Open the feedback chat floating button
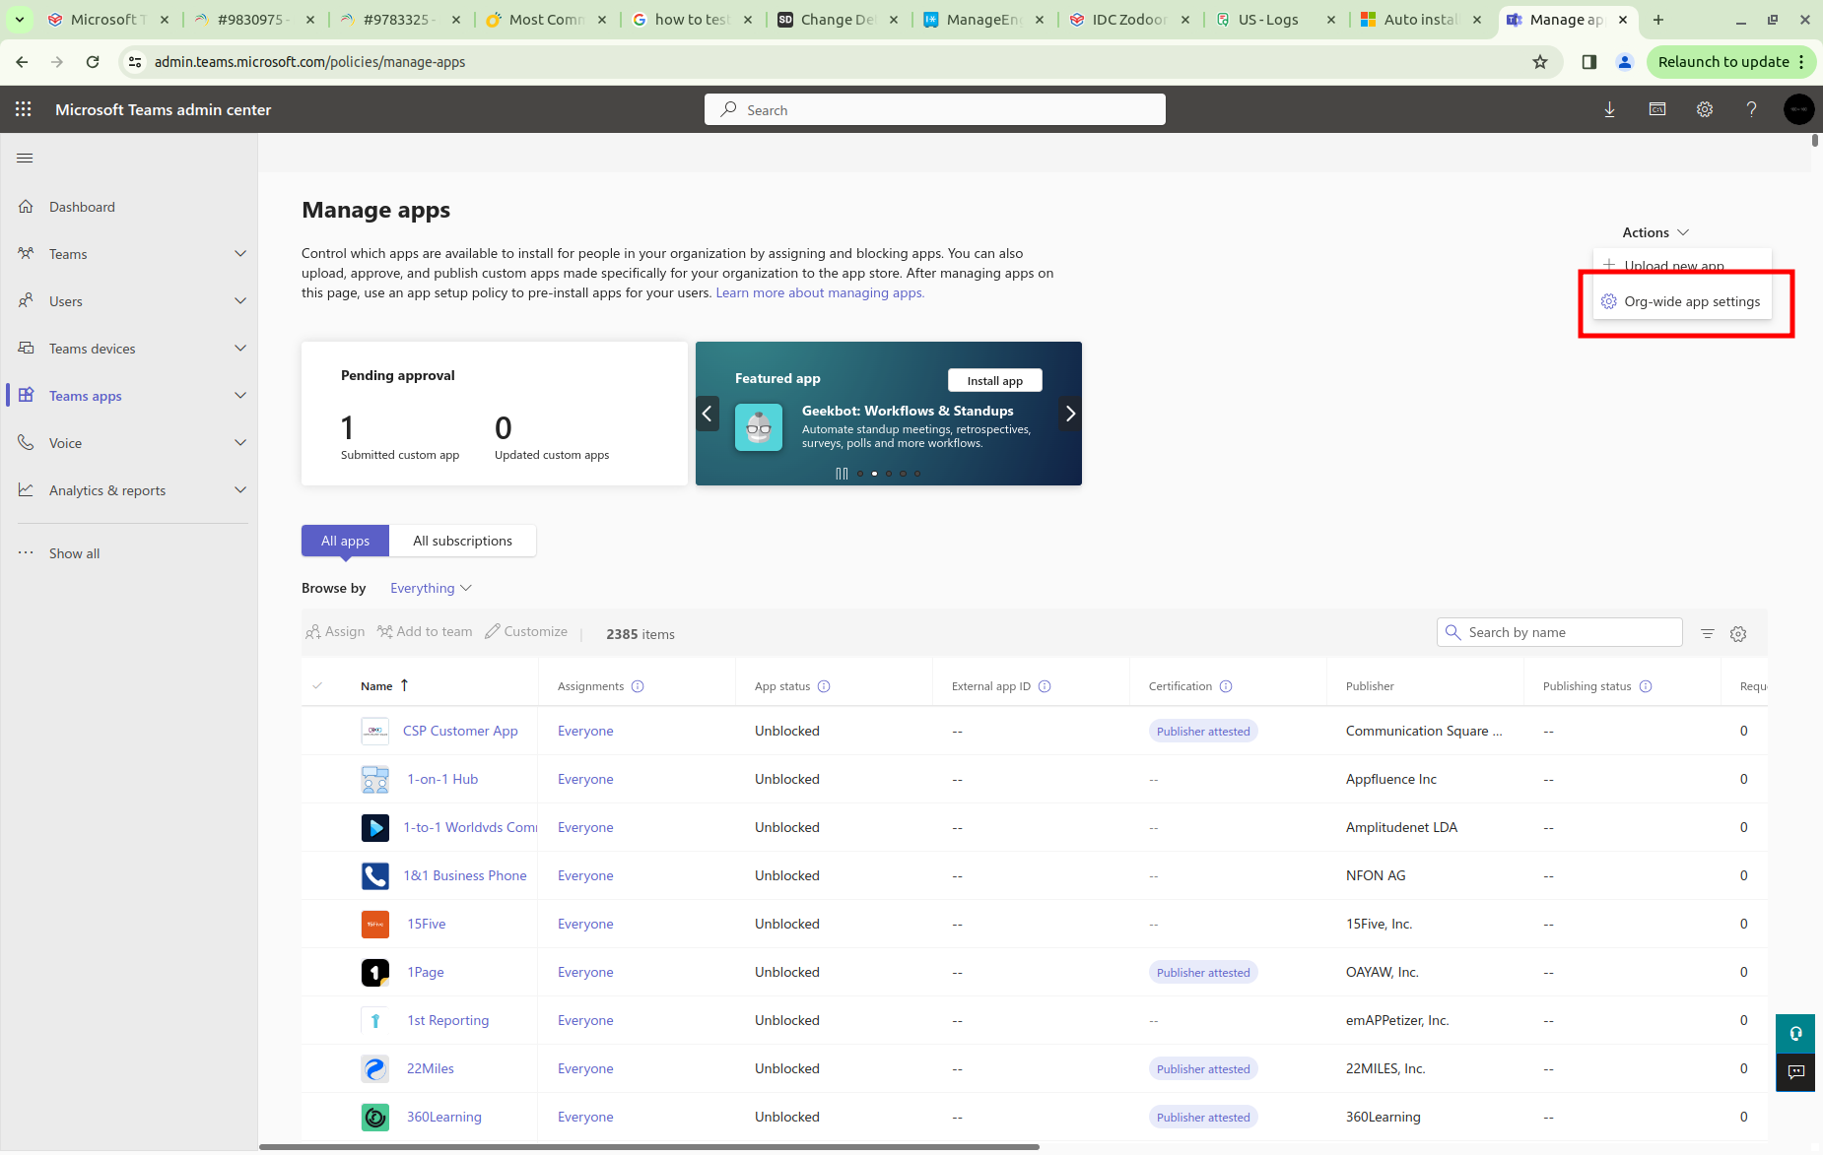Image resolution: width=1823 pixels, height=1155 pixels. (x=1795, y=1072)
